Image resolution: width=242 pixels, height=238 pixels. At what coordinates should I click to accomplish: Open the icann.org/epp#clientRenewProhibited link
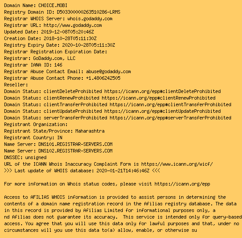coord(158,98)
